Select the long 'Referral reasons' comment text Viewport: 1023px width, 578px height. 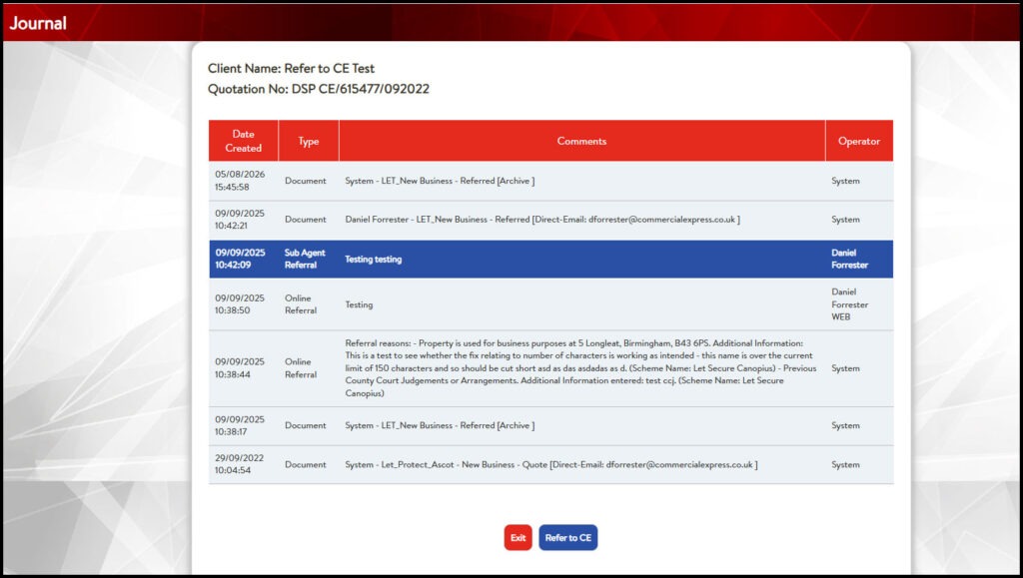tap(579, 368)
